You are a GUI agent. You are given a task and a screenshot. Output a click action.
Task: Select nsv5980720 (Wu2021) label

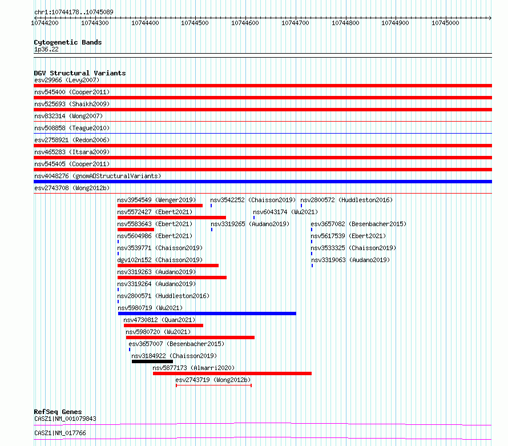pyautogui.click(x=158, y=332)
